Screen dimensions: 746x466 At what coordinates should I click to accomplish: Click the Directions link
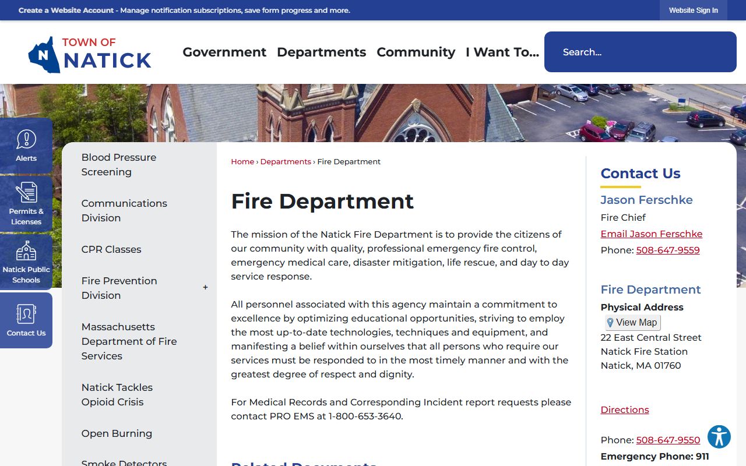[625, 409]
